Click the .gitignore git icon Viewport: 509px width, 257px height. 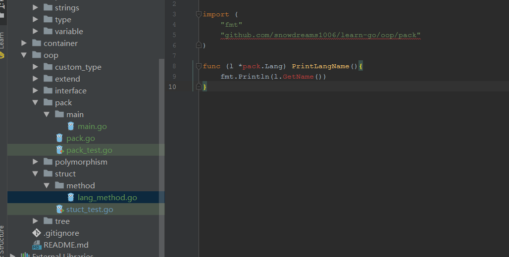point(36,233)
